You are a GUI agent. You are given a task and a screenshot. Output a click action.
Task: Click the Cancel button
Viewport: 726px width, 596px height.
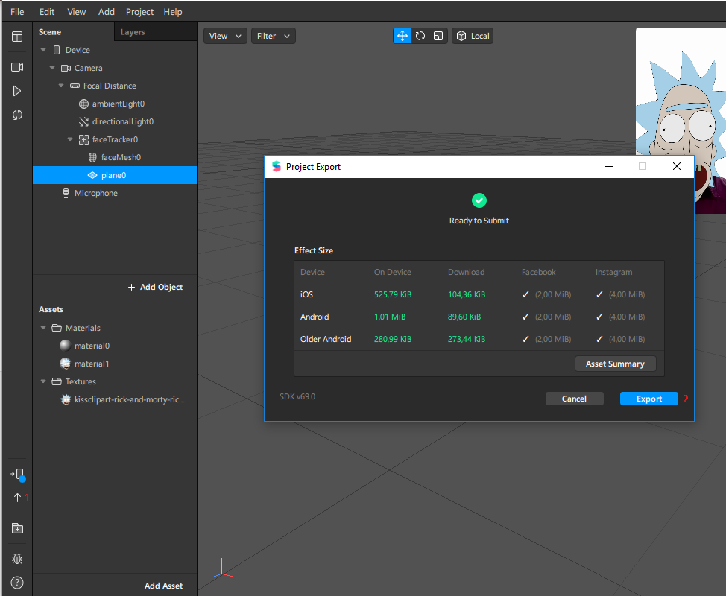[574, 399]
